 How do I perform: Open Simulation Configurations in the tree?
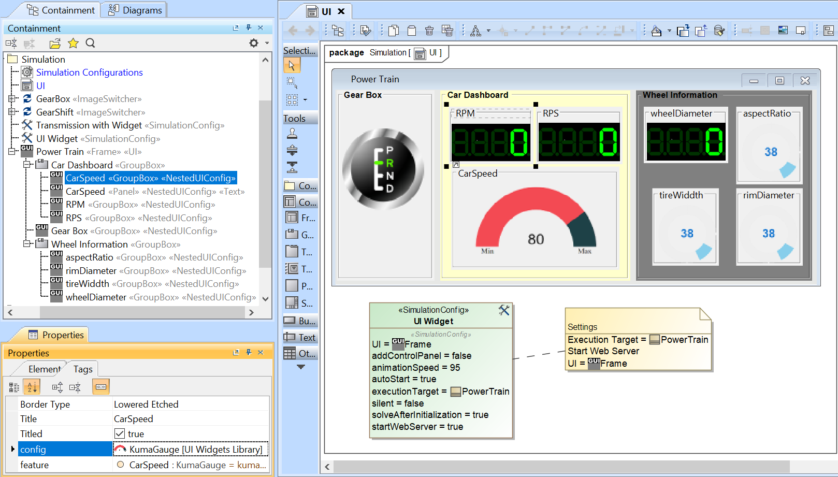pyautogui.click(x=89, y=73)
